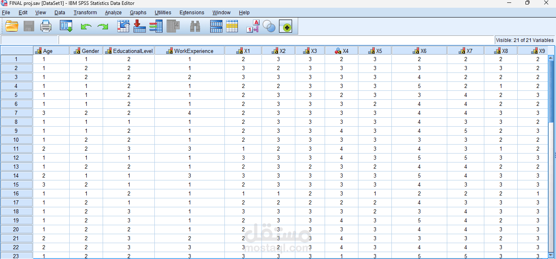Open the Analyze menu
556x259 pixels.
click(113, 13)
